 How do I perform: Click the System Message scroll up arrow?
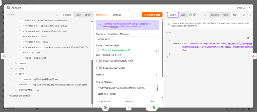point(157,86)
